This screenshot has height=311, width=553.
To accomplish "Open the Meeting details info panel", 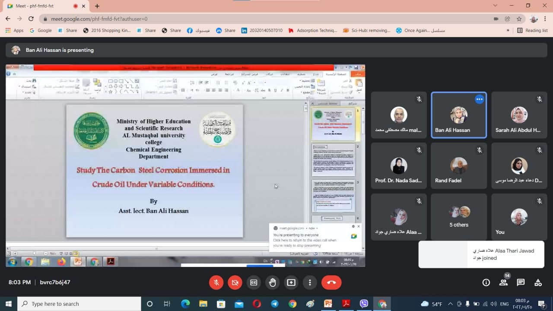I will (486, 282).
